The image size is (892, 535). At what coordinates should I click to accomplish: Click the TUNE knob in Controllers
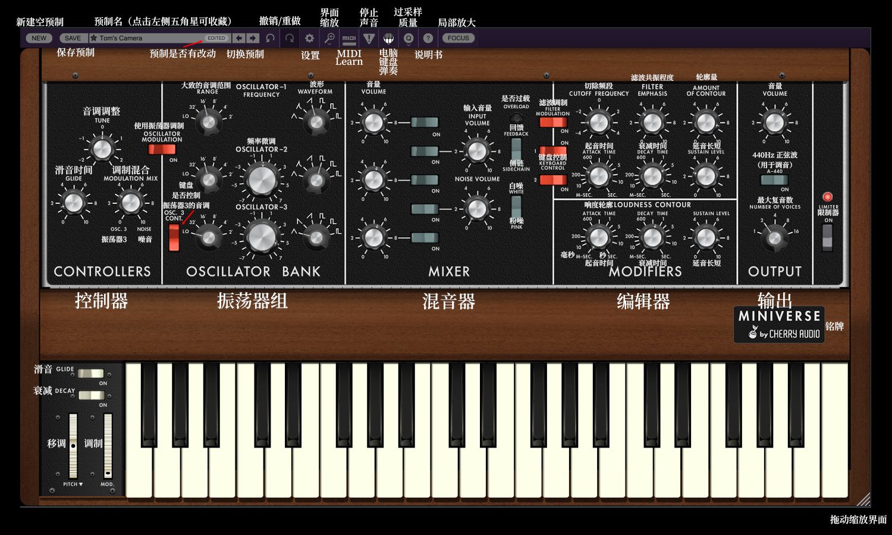102,149
